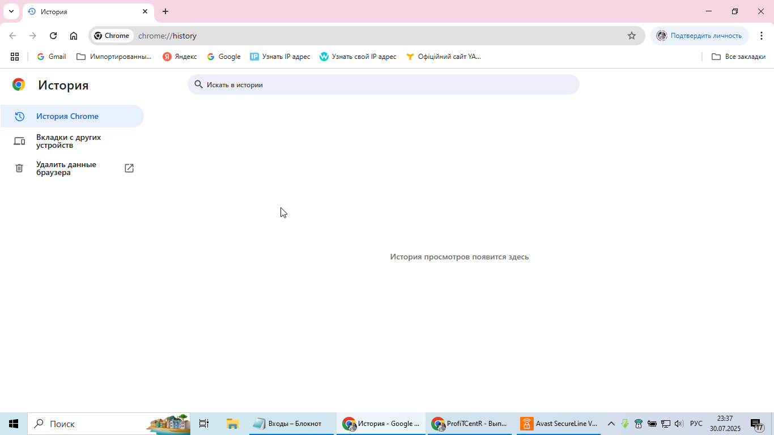Open the Google bookmark
The width and height of the screenshot is (774, 435).
point(224,57)
